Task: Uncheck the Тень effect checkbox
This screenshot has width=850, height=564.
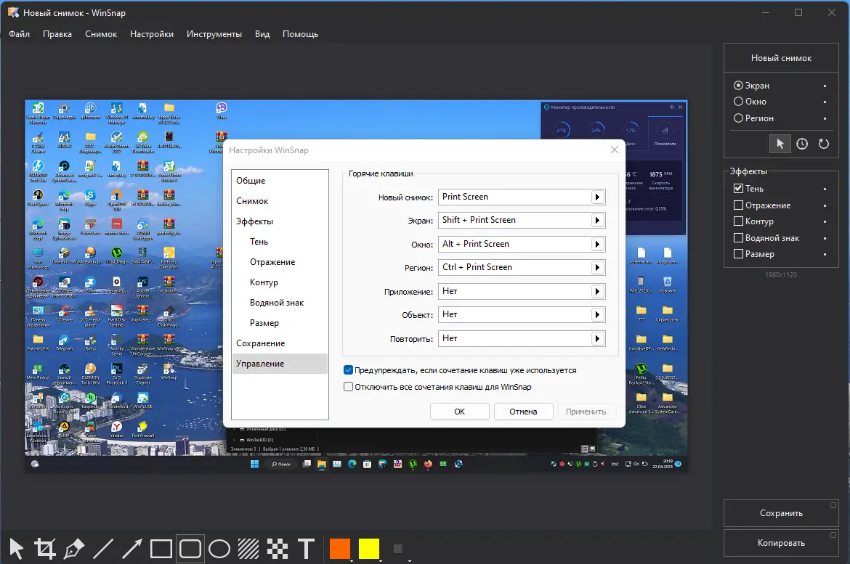Action: click(738, 189)
